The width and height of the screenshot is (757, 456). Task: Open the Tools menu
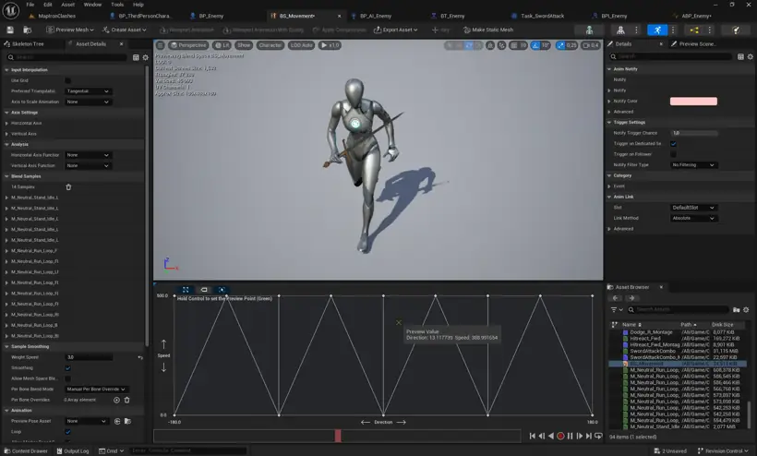[117, 5]
